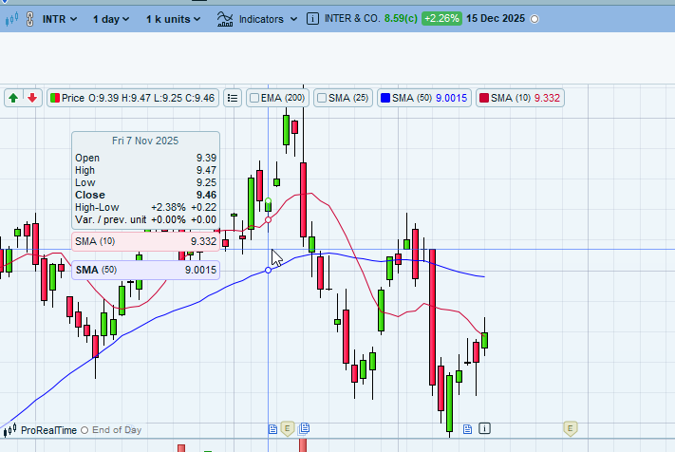
Task: Click the stacked news documents icon
Action: click(x=304, y=428)
